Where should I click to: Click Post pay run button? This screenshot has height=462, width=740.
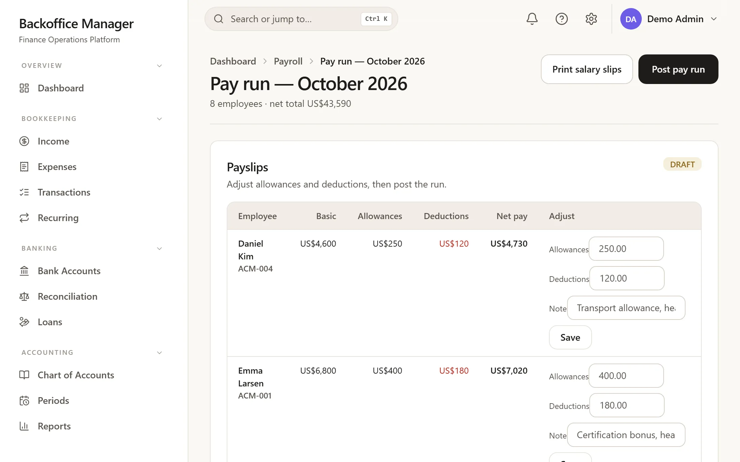point(678,69)
